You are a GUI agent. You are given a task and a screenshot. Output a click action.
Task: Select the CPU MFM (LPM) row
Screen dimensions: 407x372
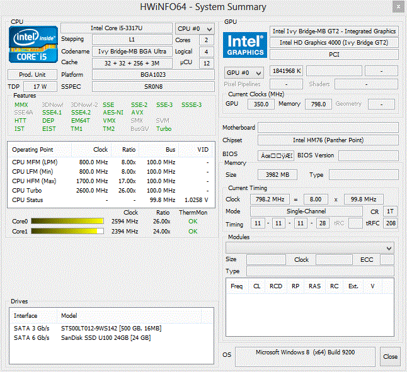click(111, 162)
